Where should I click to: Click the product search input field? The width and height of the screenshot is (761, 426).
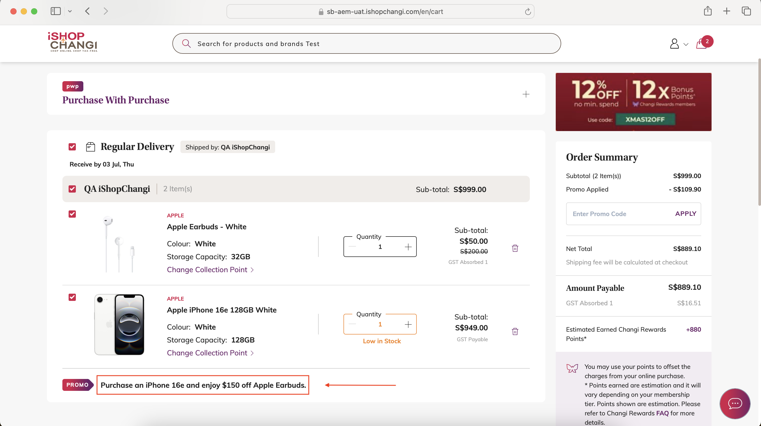point(366,43)
